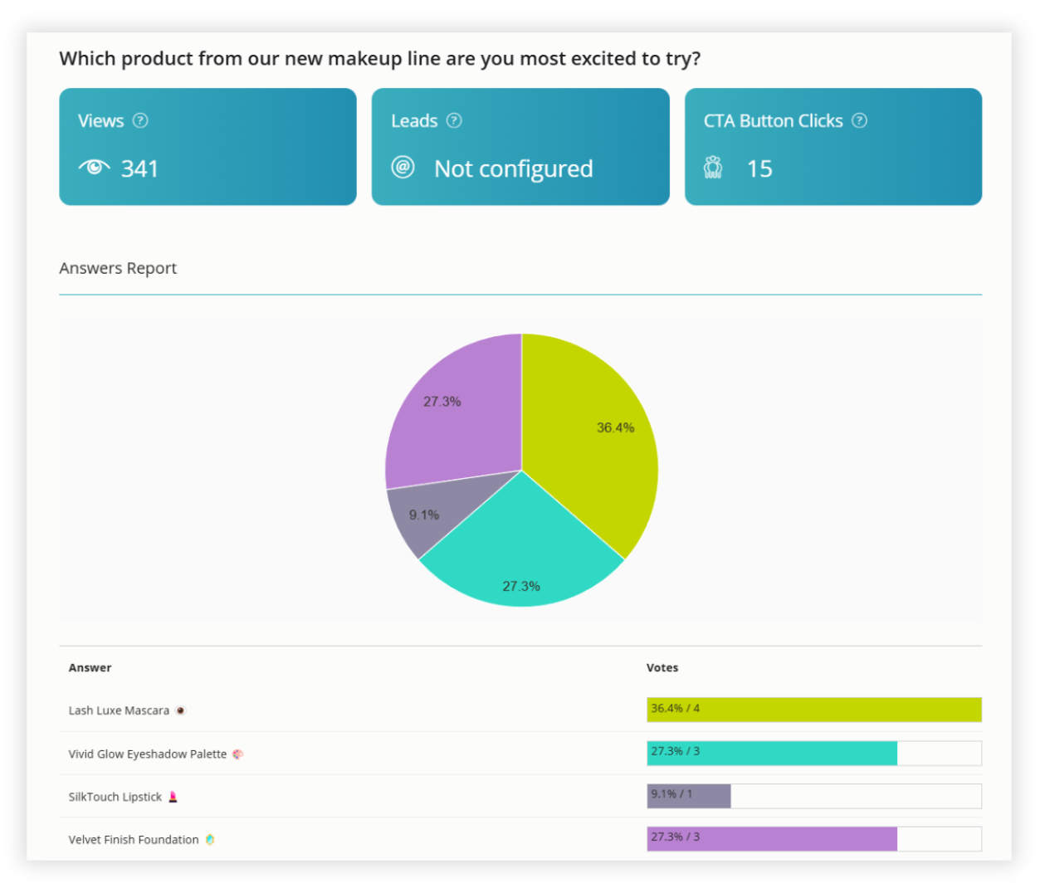Image resolution: width=1040 pixels, height=893 pixels.
Task: Click the mascara emoji beside Lash Luxe Mascara
Action: (182, 710)
